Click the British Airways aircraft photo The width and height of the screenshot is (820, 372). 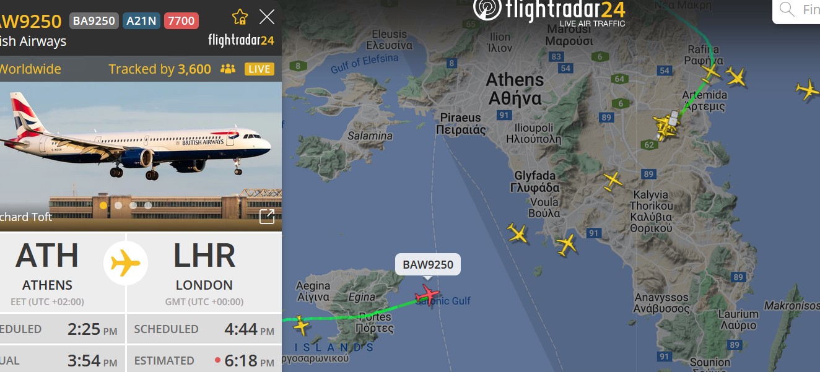[x=141, y=156]
